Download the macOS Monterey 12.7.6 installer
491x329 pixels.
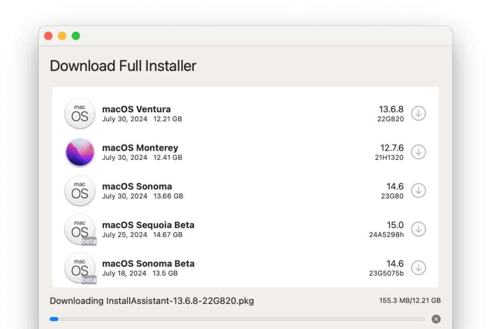tap(418, 152)
